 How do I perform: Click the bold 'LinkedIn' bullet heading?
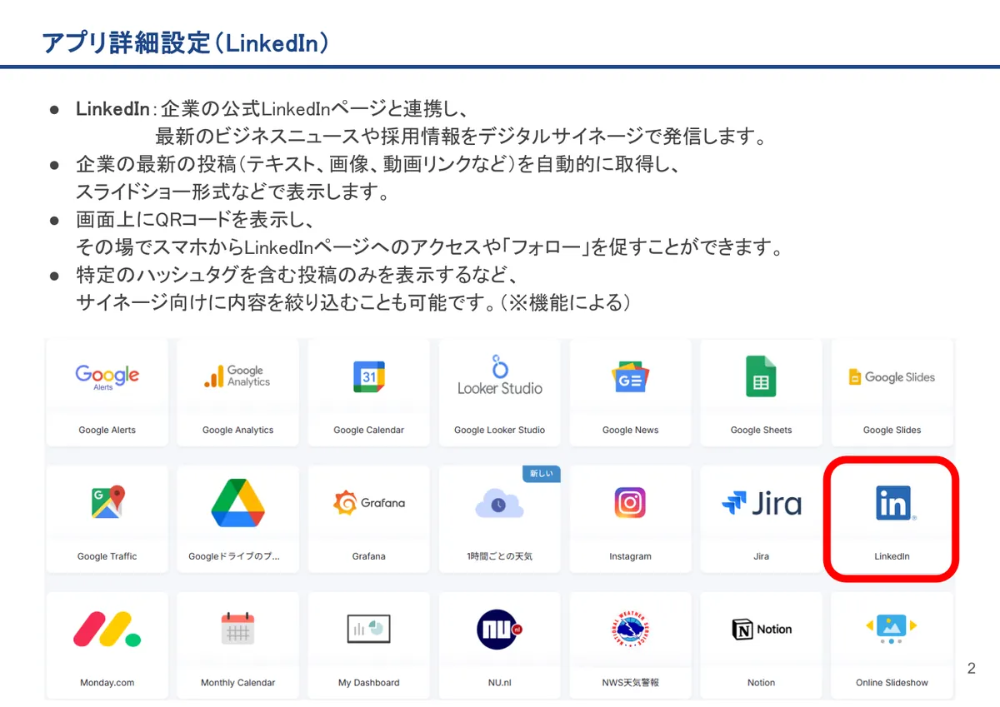point(112,110)
